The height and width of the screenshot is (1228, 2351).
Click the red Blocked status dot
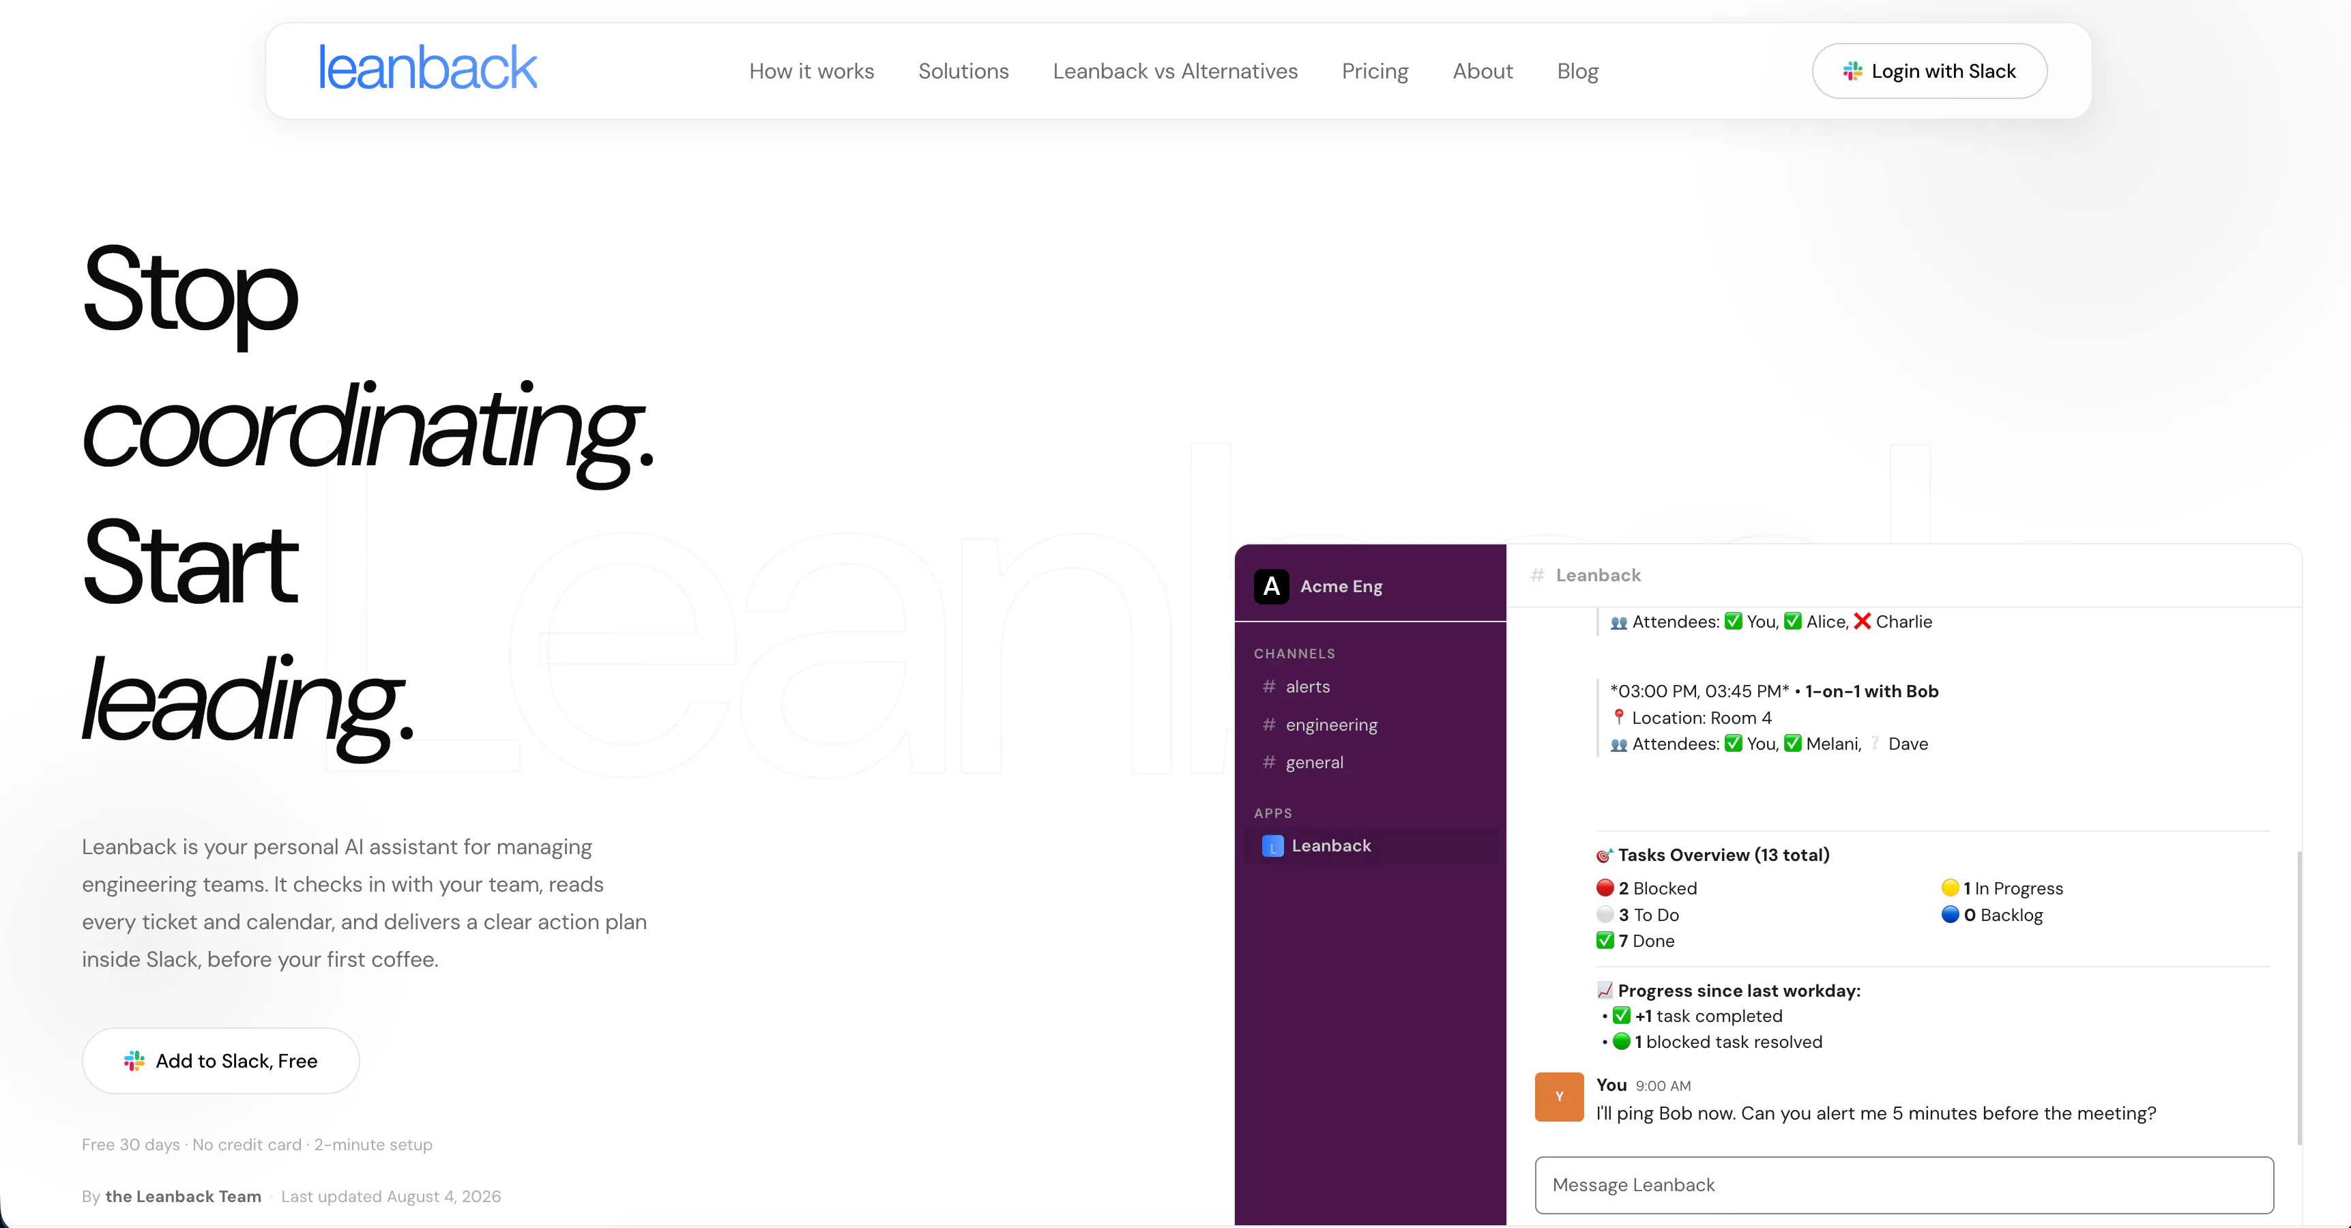coord(1605,888)
